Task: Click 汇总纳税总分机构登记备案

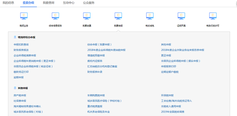Action: [x=102, y=67]
